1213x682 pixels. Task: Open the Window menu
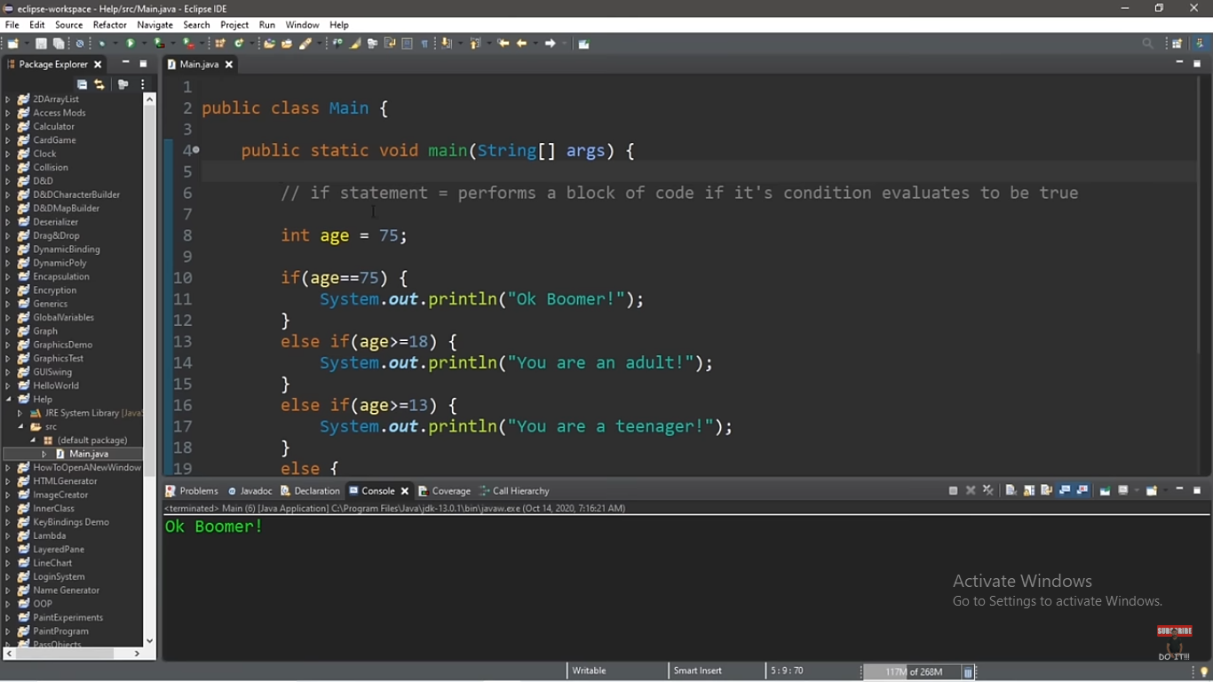[302, 25]
